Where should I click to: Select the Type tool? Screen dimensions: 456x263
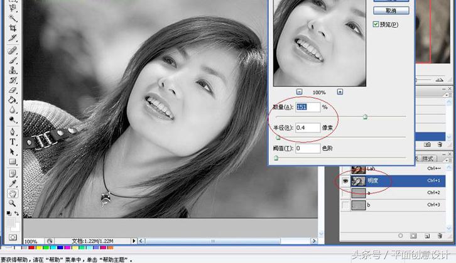click(13, 142)
